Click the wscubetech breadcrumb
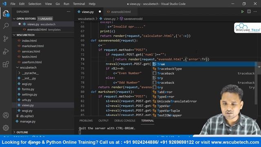The width and height of the screenshot is (261, 147). tap(86, 19)
